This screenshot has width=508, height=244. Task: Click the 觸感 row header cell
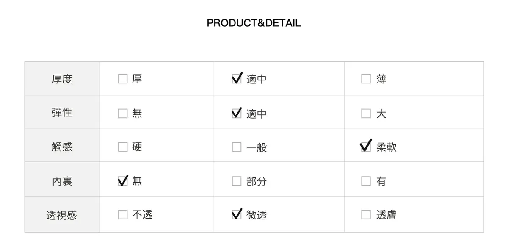(62, 147)
